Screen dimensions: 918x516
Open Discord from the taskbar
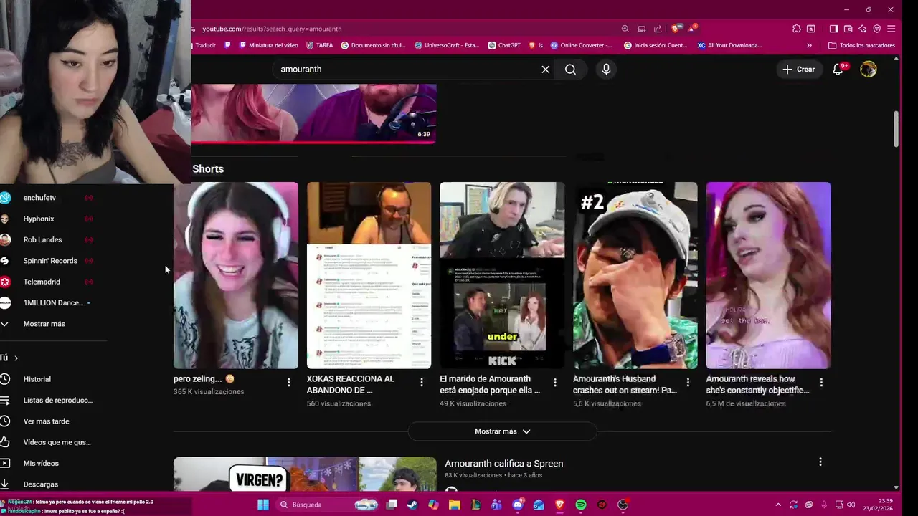[518, 505]
